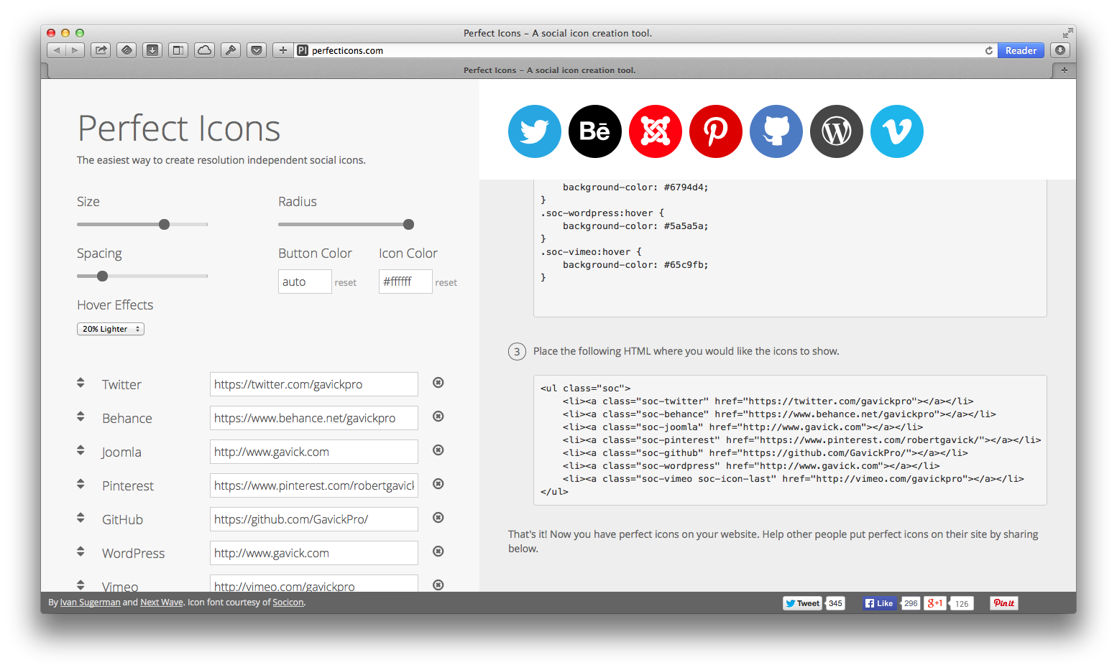
Task: Remove the Joomla entry
Action: pyautogui.click(x=438, y=450)
